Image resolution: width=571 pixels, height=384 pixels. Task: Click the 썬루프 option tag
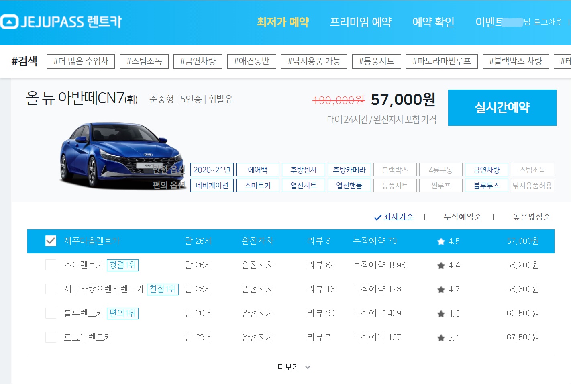click(441, 186)
